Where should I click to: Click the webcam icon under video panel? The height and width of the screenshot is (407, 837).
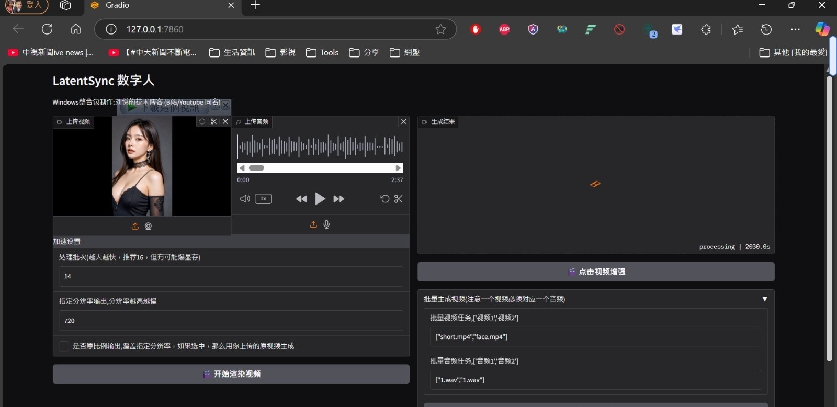tap(148, 226)
